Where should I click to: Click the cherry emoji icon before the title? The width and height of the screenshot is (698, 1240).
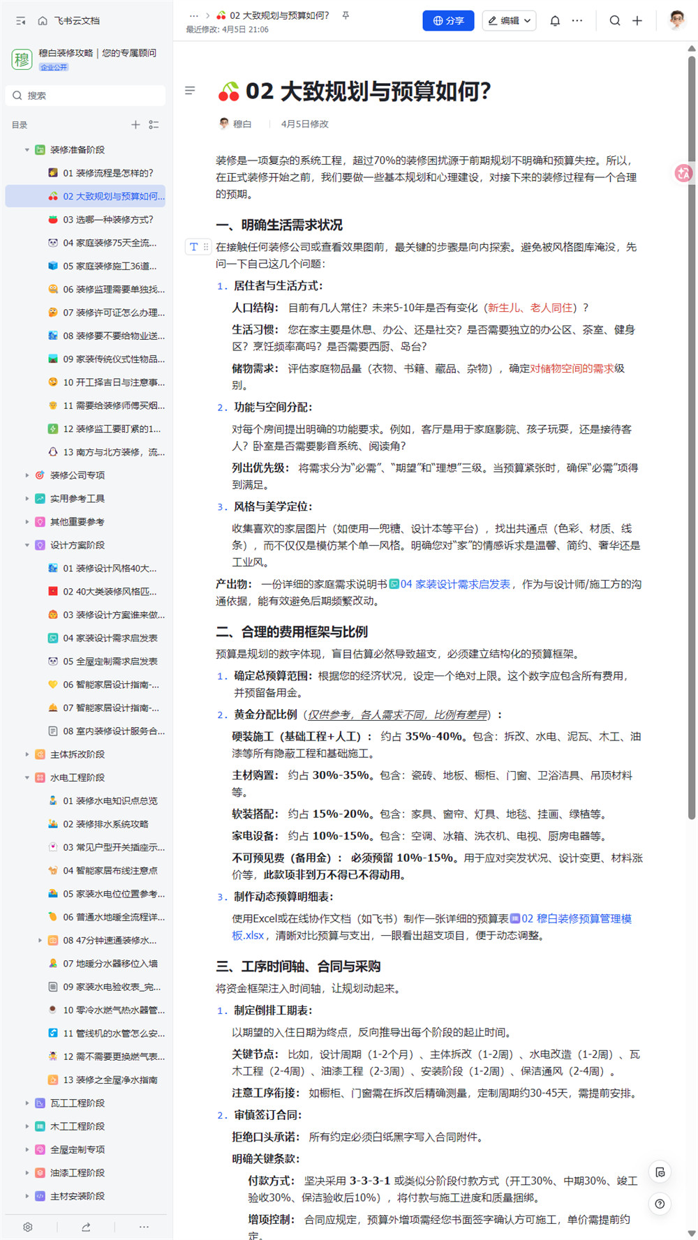228,91
